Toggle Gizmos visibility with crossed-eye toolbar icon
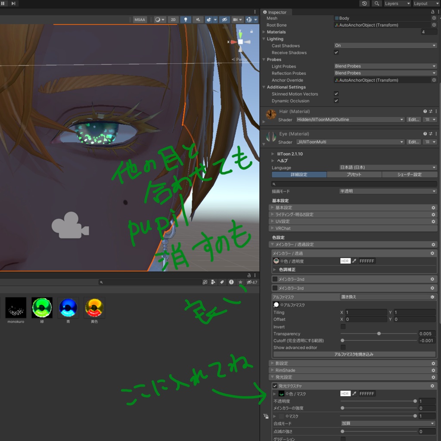Viewport: 441px width, 441px height. pyautogui.click(x=225, y=19)
